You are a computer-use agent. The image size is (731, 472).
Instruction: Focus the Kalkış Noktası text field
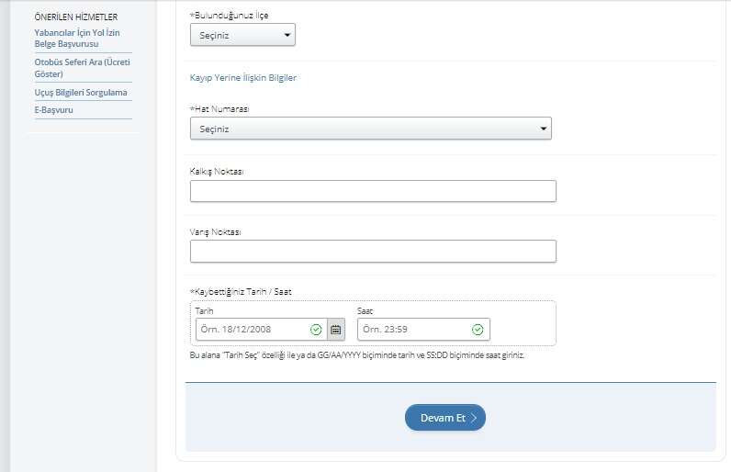pyautogui.click(x=373, y=191)
